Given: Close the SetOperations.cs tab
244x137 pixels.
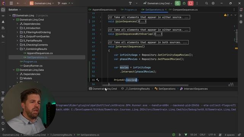Looking at the screenshot, I should (166, 10).
